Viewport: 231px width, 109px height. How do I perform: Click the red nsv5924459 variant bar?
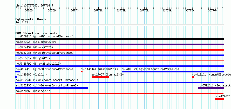pos(119,50)
